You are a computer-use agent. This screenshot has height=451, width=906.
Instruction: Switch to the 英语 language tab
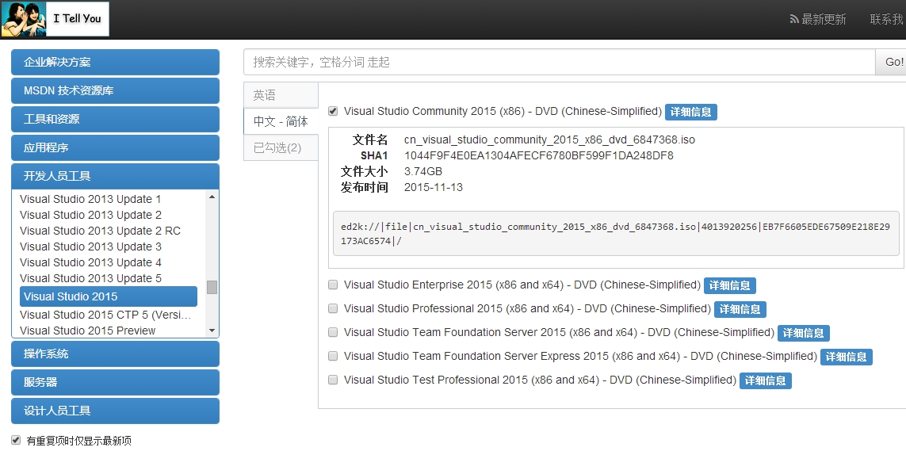(281, 95)
